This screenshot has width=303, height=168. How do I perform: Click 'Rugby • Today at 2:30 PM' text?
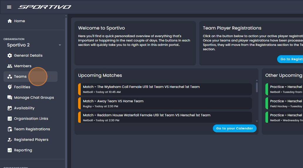point(100,106)
